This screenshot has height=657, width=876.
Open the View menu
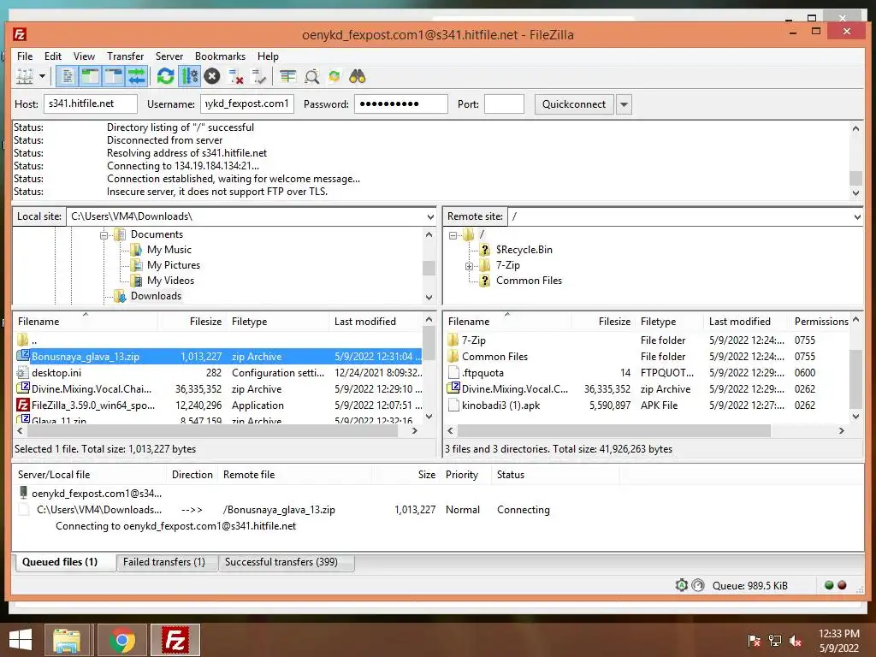[85, 56]
